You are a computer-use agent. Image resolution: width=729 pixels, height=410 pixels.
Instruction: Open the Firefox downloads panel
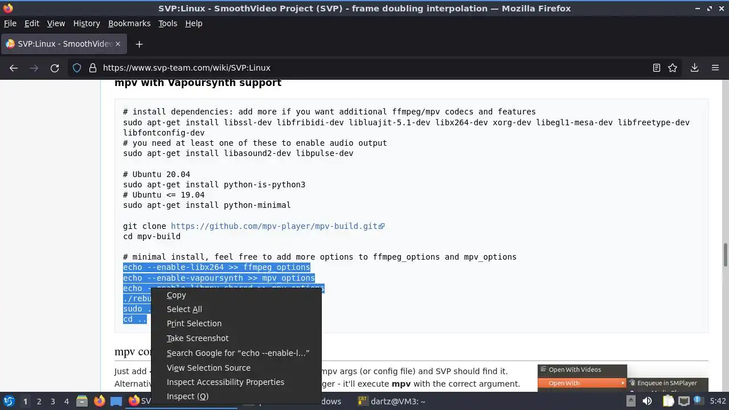(694, 68)
